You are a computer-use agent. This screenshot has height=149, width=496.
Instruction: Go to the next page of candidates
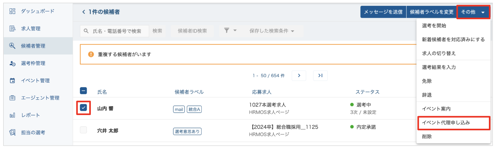point(299,76)
